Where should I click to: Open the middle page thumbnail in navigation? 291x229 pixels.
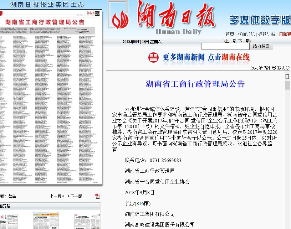click(x=46, y=220)
